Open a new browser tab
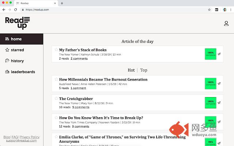The height and width of the screenshot is (146, 234). 62,3
